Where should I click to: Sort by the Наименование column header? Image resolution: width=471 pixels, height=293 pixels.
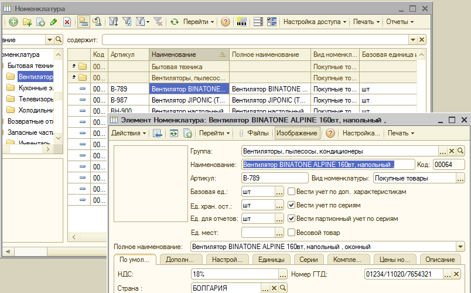pos(189,54)
